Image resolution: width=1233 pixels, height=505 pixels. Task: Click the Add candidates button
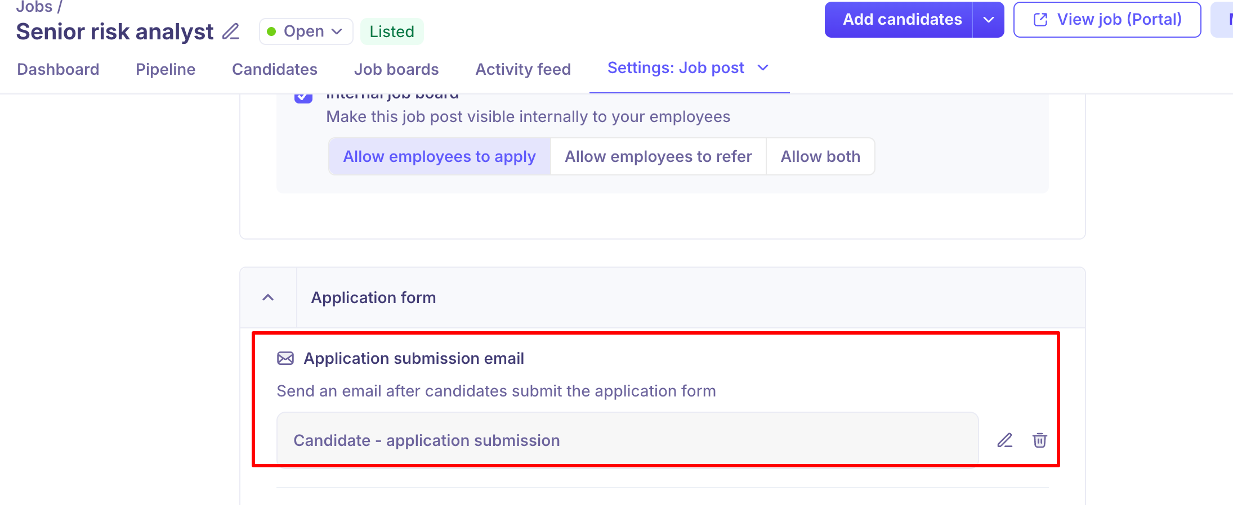click(x=901, y=20)
